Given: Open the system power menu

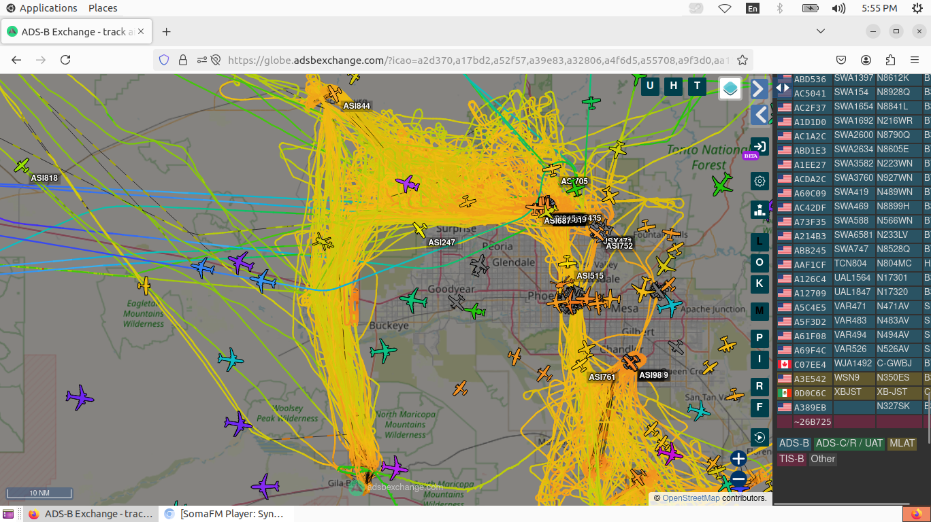Looking at the screenshot, I should click(x=918, y=8).
